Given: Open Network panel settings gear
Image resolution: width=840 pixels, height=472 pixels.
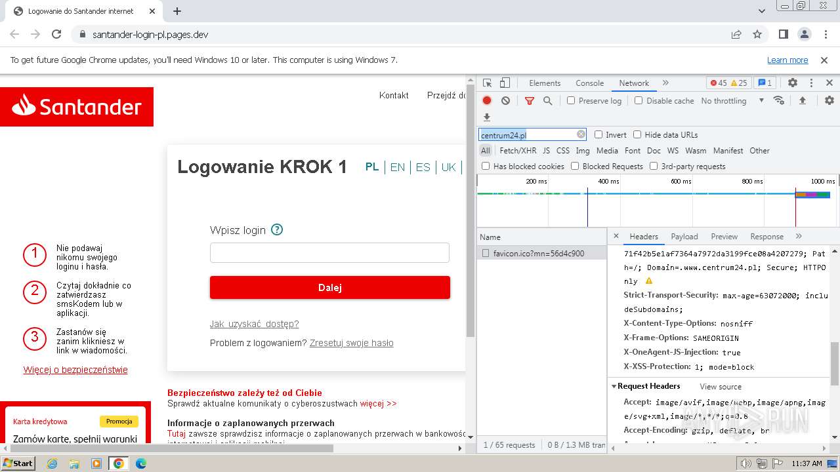Looking at the screenshot, I should (x=829, y=100).
